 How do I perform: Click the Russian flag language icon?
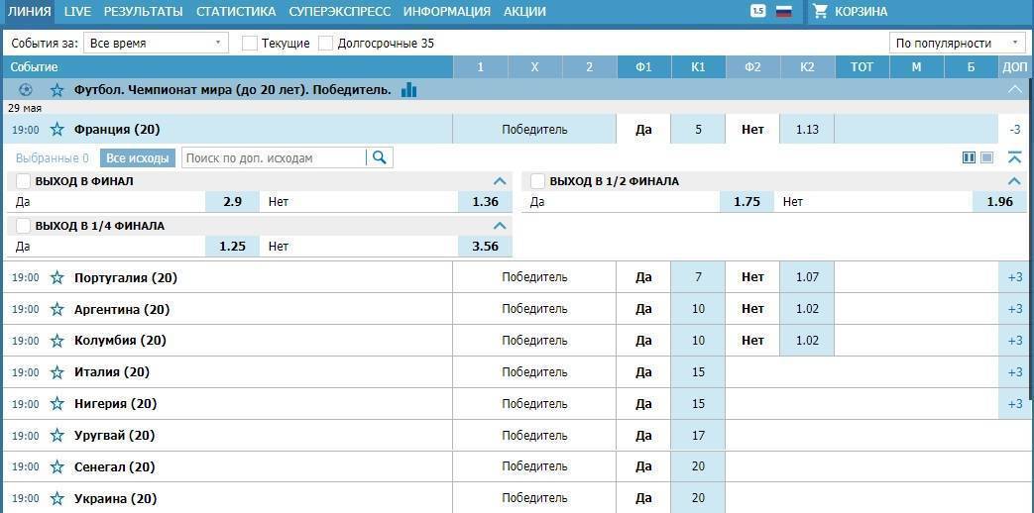(x=784, y=12)
